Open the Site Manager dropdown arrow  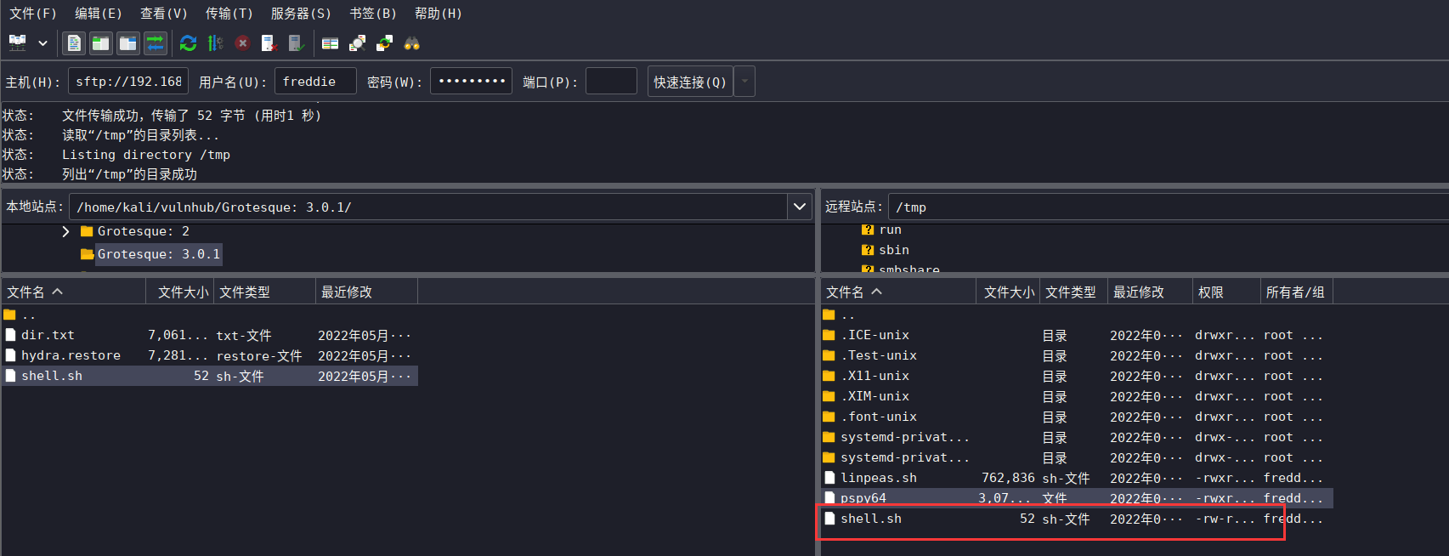click(x=42, y=43)
